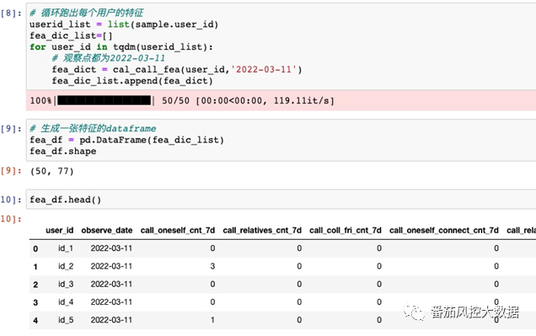Select the id_1 cell

pyautogui.click(x=66, y=248)
